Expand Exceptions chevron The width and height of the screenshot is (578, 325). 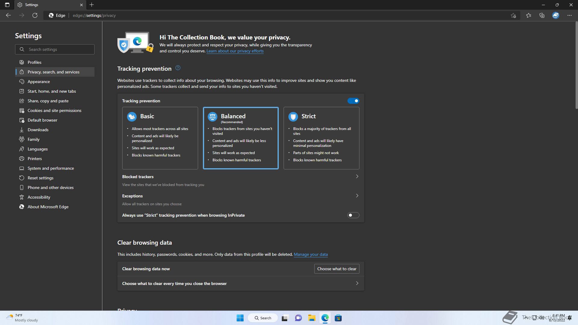tap(357, 196)
